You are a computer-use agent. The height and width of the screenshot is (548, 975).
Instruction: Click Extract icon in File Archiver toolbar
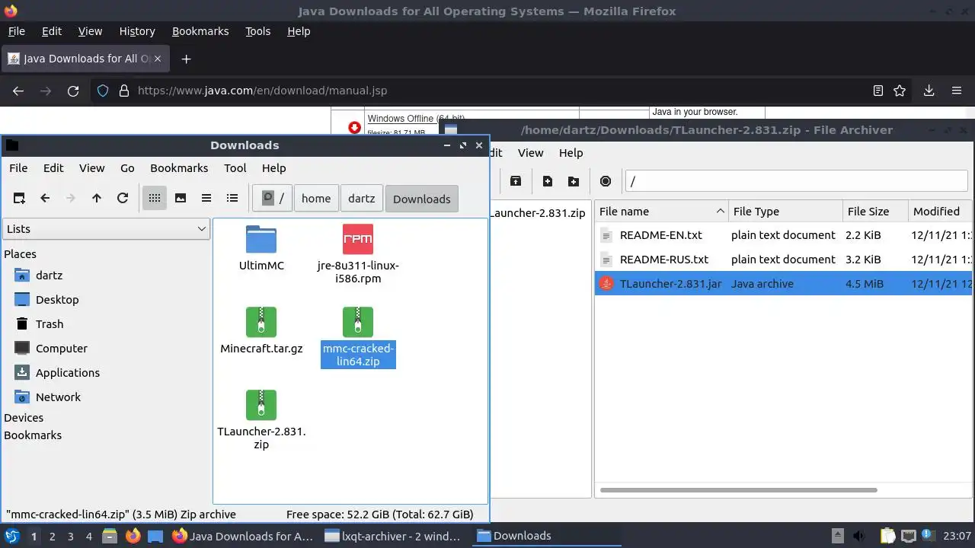tap(516, 181)
